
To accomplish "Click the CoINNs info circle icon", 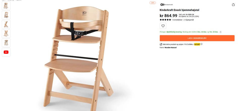I will [201, 44].
